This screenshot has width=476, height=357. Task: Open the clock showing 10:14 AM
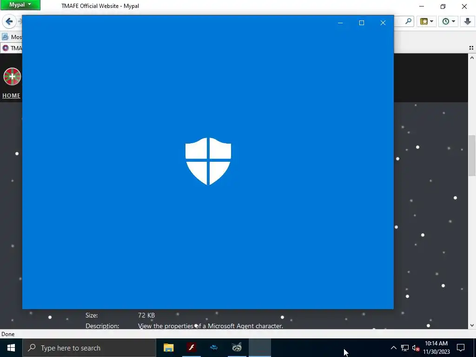[x=436, y=348]
